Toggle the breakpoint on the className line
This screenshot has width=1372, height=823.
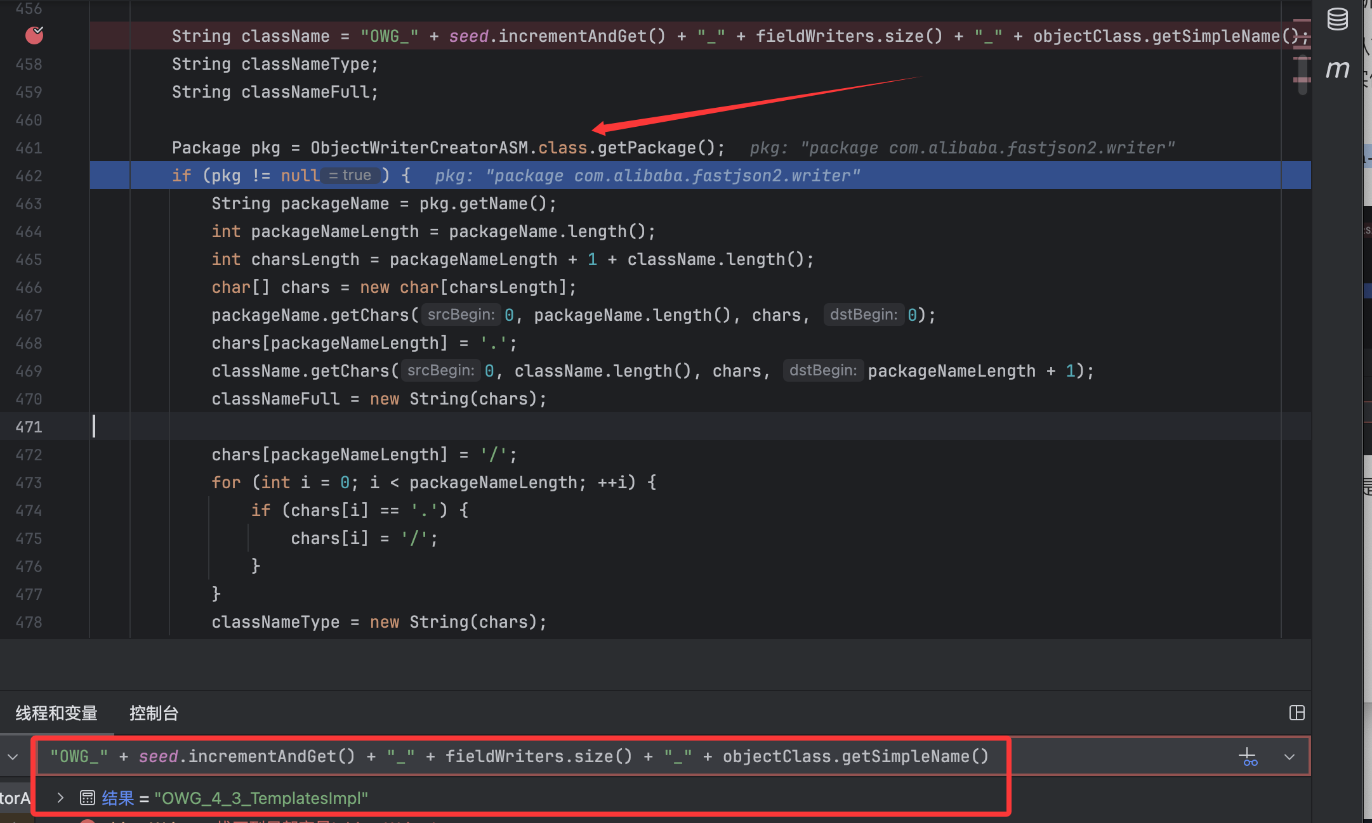pyautogui.click(x=34, y=36)
